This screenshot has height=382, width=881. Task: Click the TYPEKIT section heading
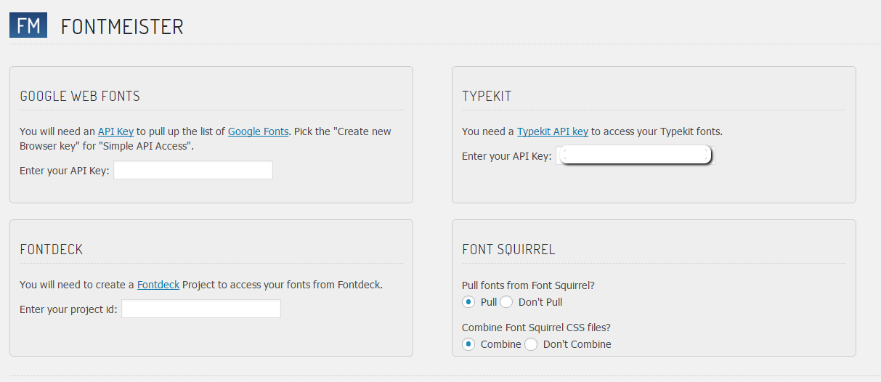click(487, 96)
